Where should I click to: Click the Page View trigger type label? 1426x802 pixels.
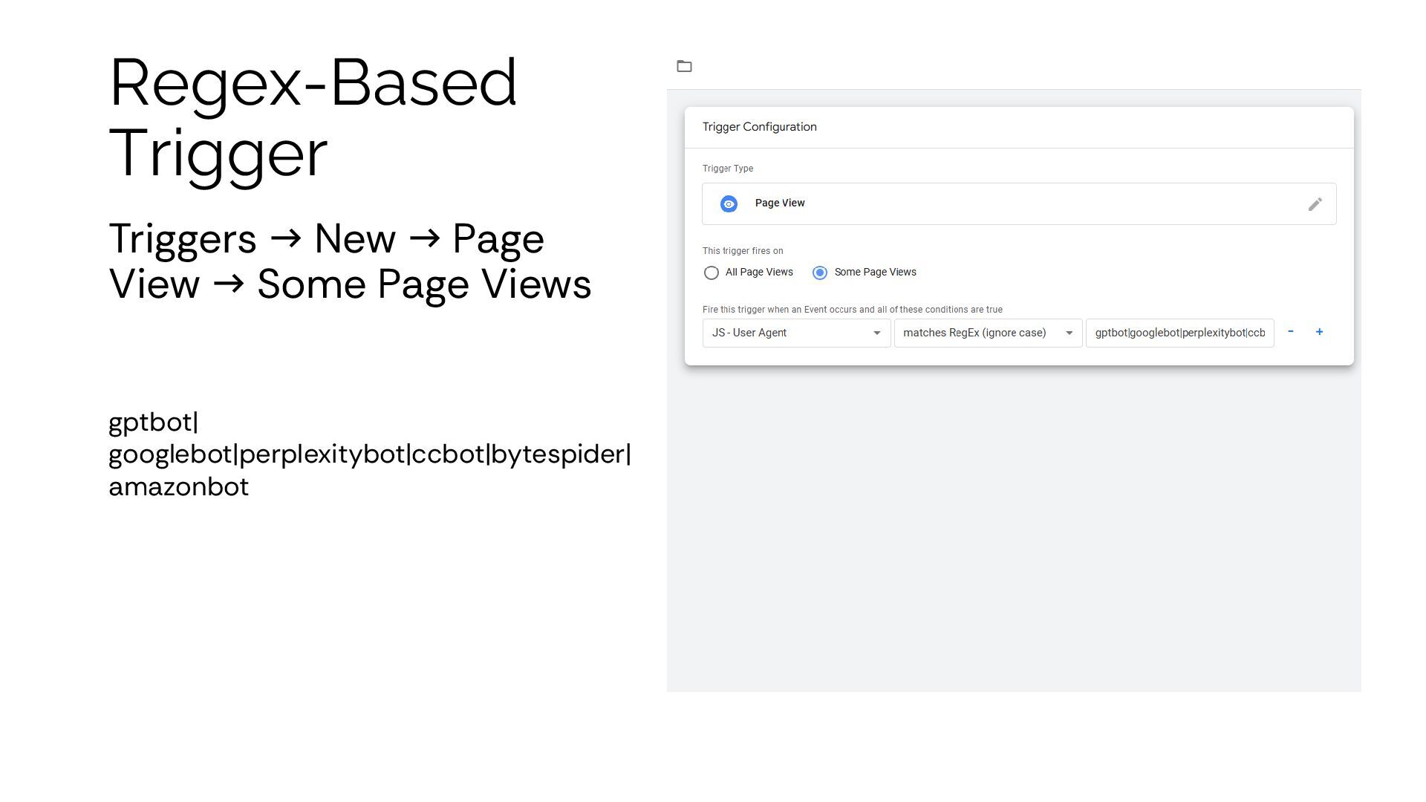tap(780, 203)
